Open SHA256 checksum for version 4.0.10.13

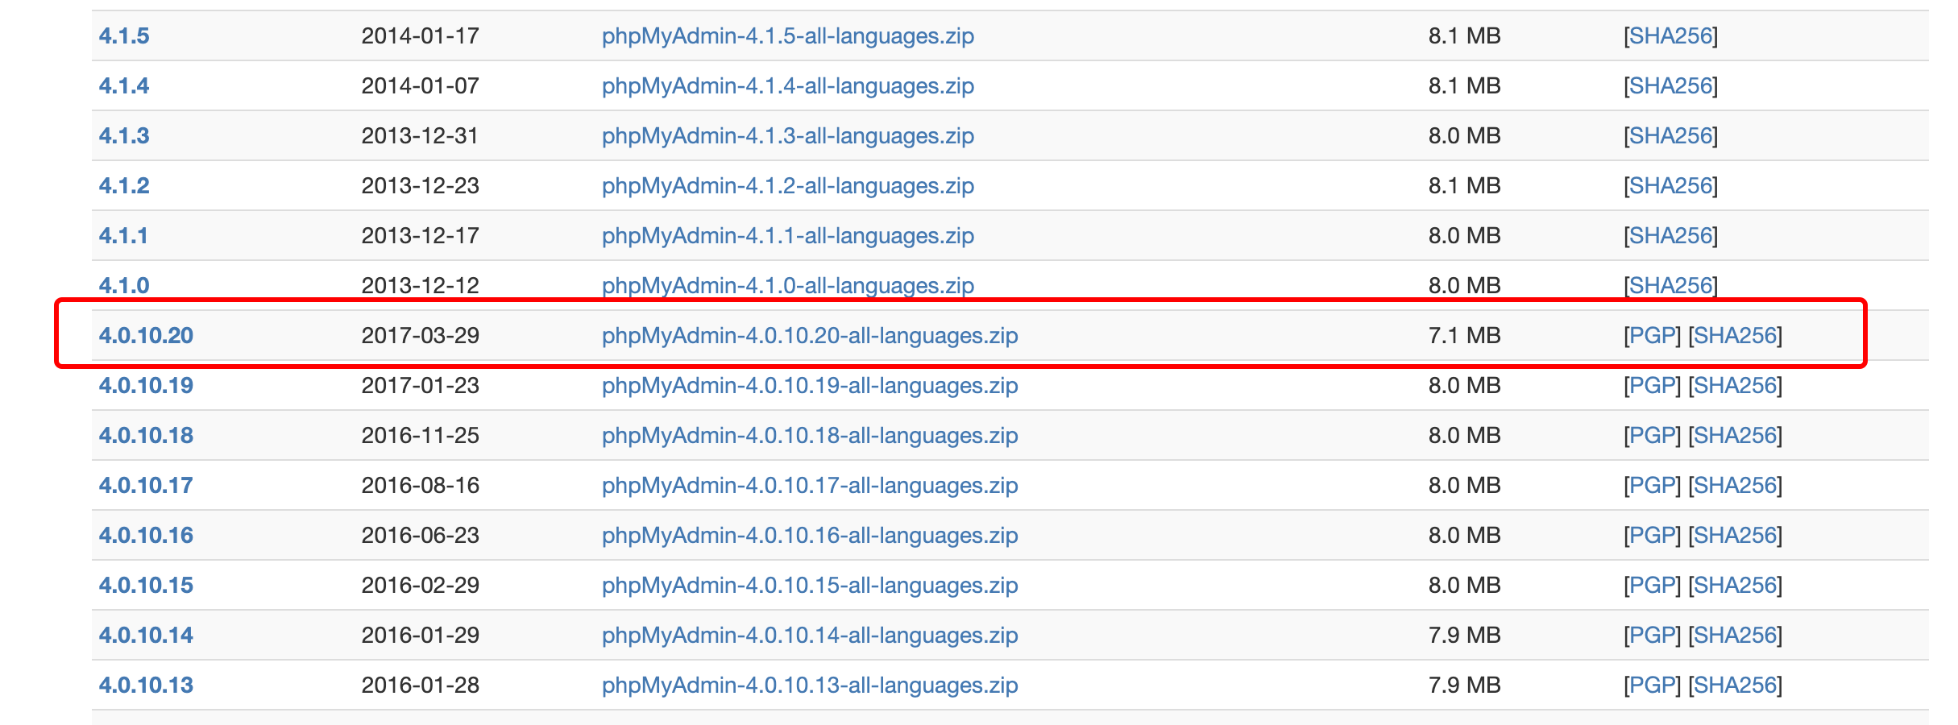click(x=1736, y=685)
